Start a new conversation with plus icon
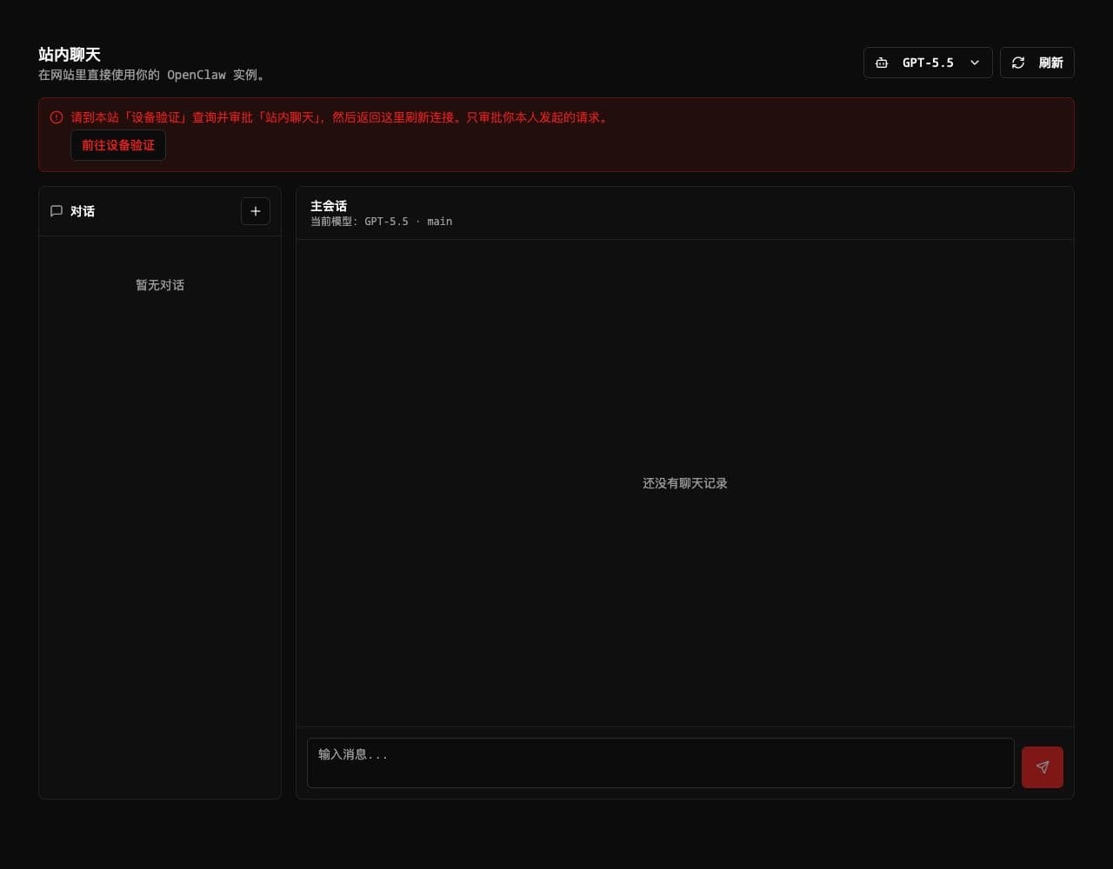 [x=255, y=211]
